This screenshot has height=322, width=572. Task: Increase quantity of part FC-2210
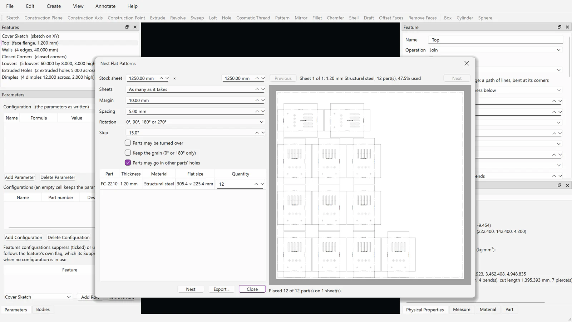point(256,184)
